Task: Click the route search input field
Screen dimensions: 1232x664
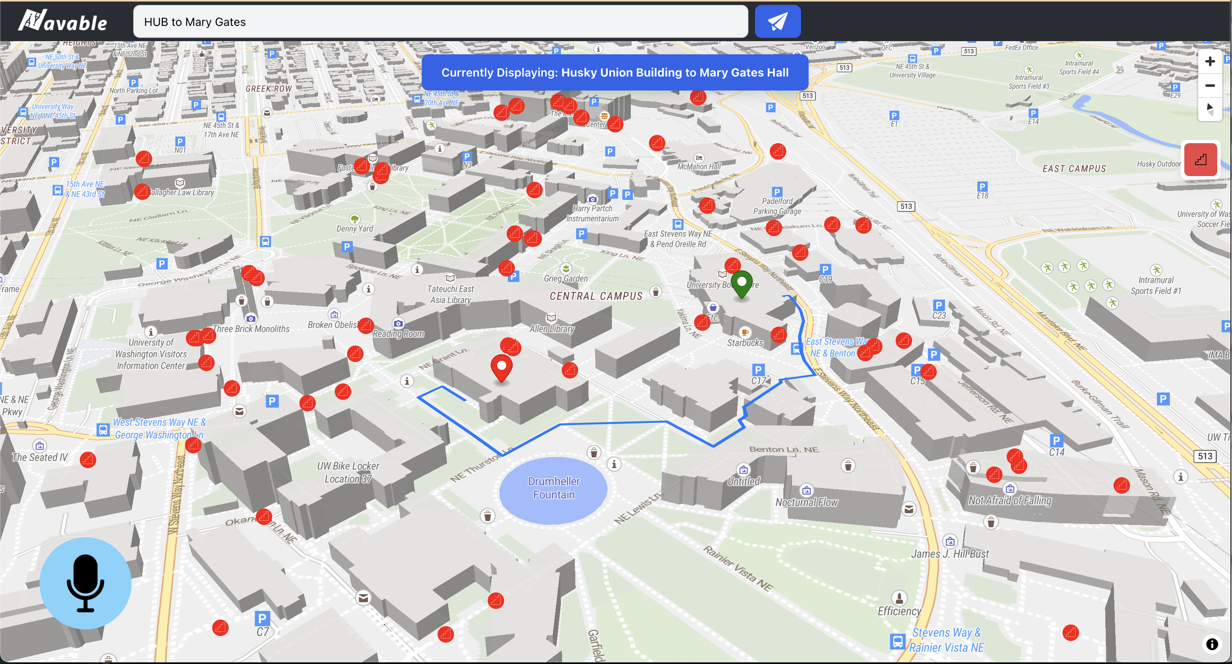Action: click(440, 22)
